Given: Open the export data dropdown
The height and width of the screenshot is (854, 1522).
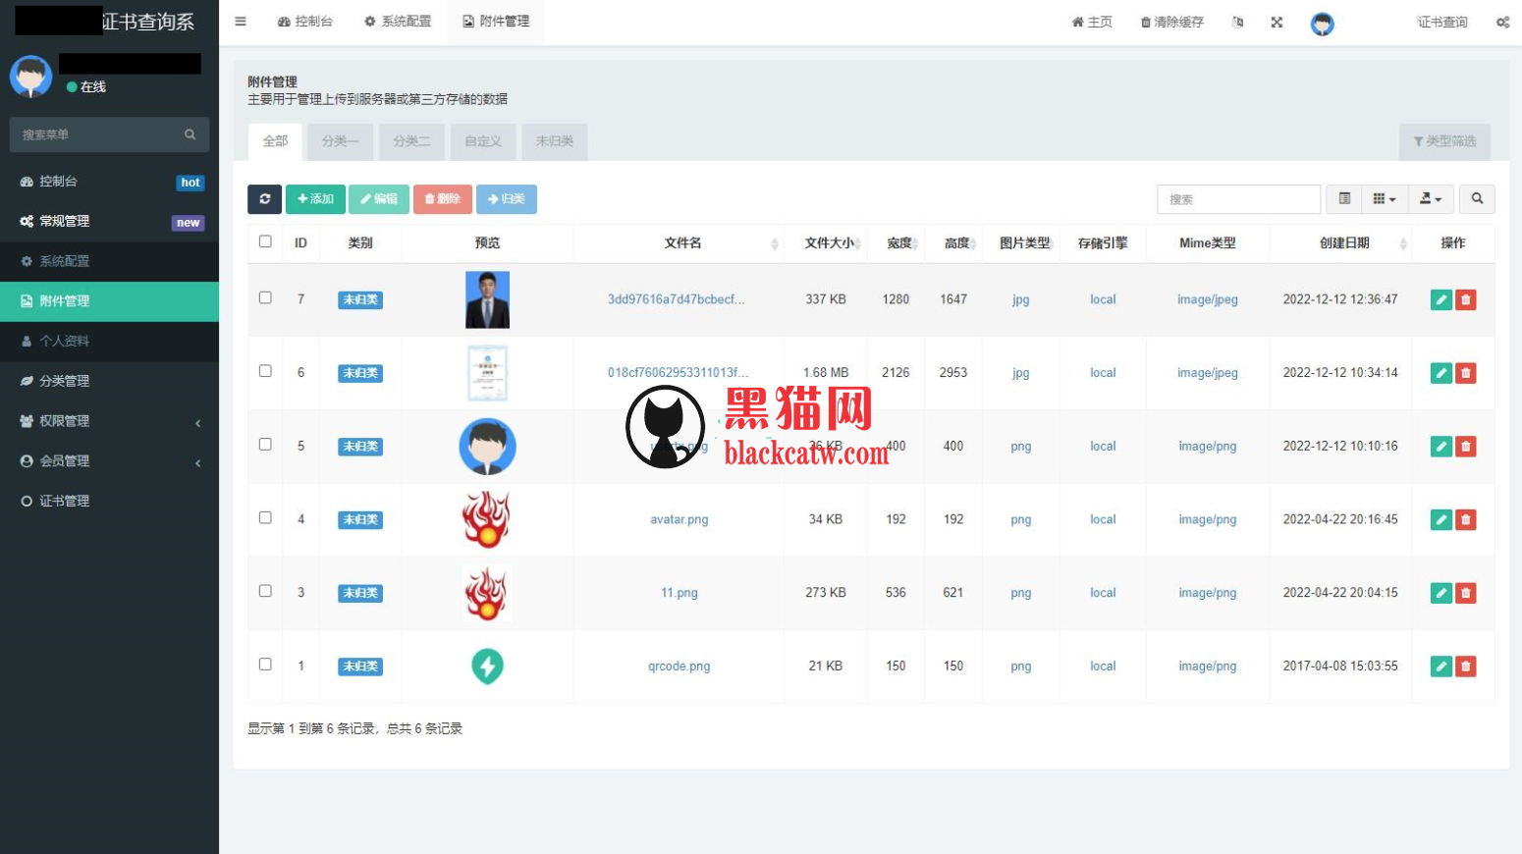Looking at the screenshot, I should [x=1431, y=199].
